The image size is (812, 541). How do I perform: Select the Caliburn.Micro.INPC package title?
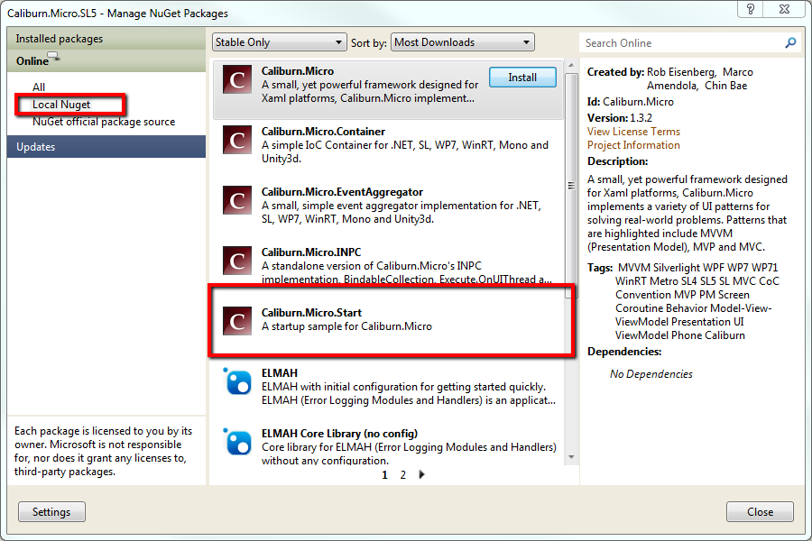coord(311,252)
